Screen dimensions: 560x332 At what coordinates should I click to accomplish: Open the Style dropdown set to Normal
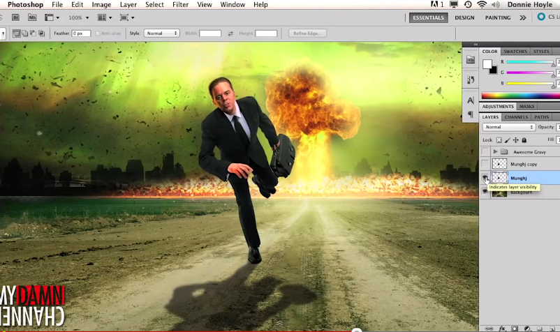[x=162, y=33]
